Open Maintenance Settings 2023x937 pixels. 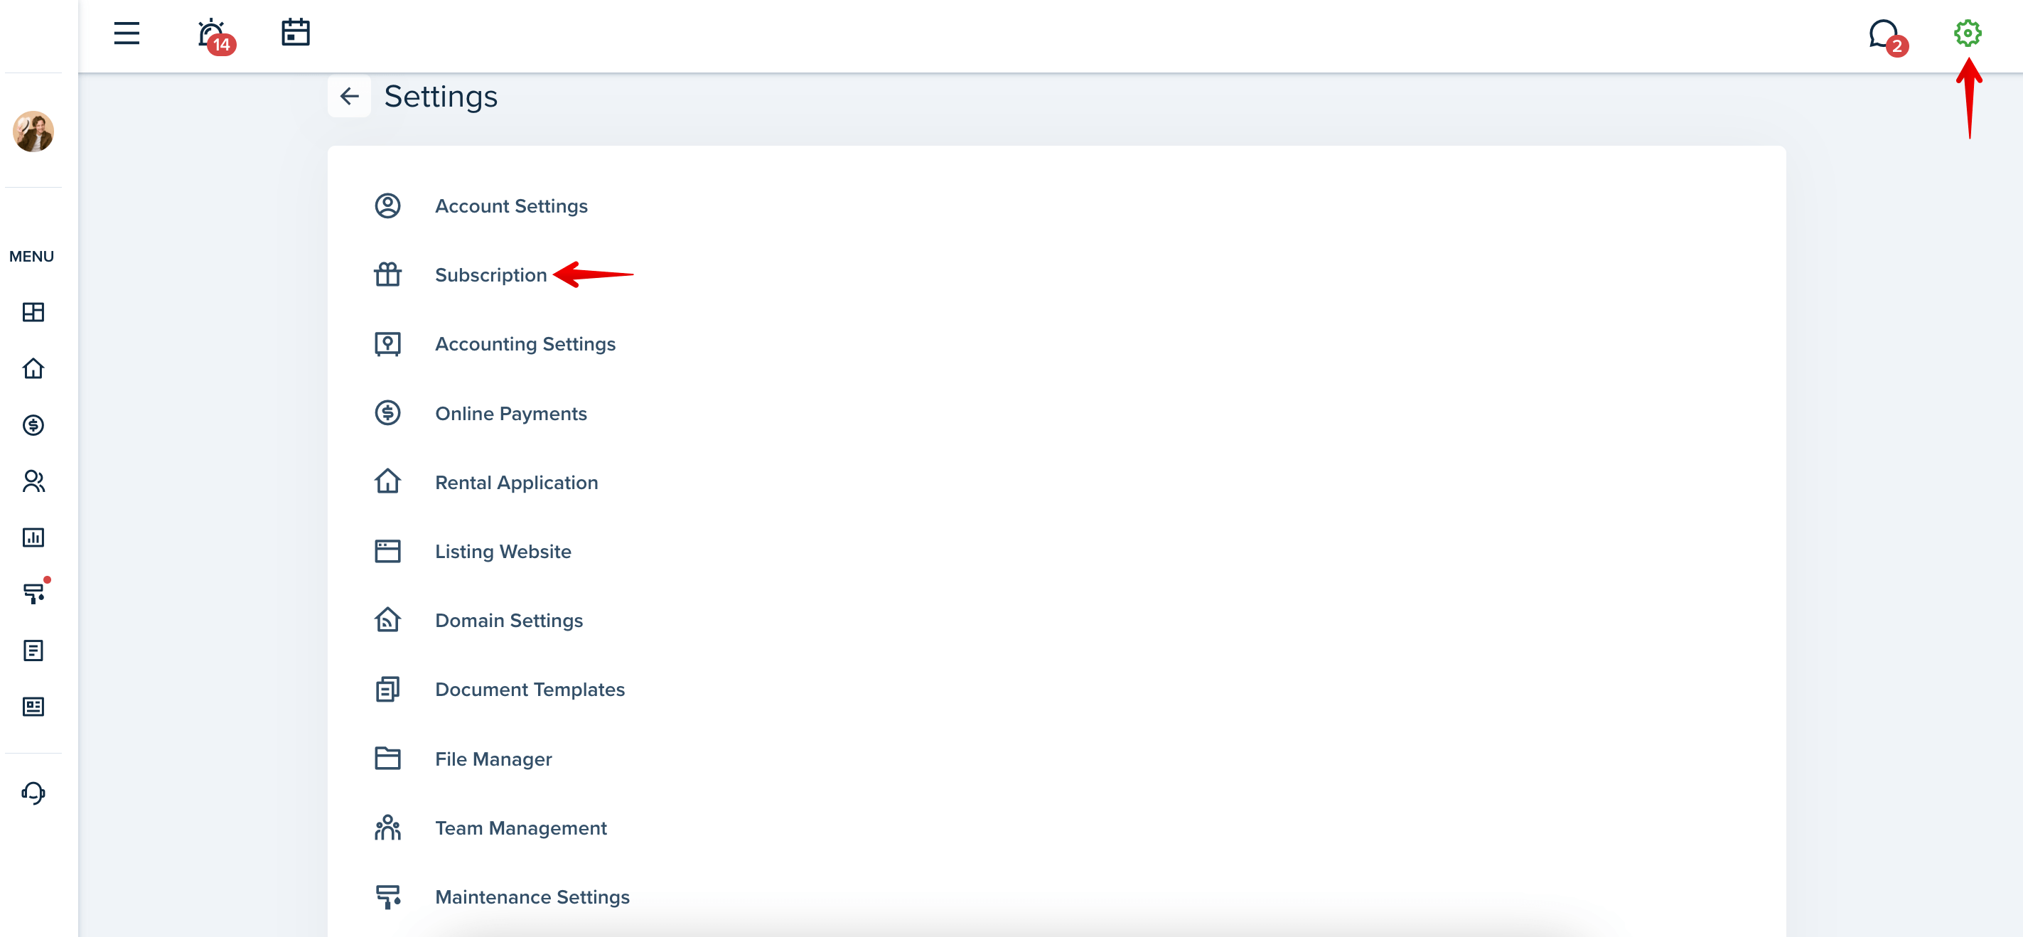532,898
